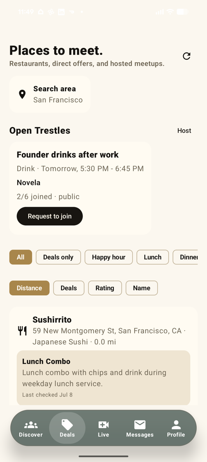Screen dimensions: 207x462
Task: Open the Search area San Francisco selector
Action: (50, 94)
